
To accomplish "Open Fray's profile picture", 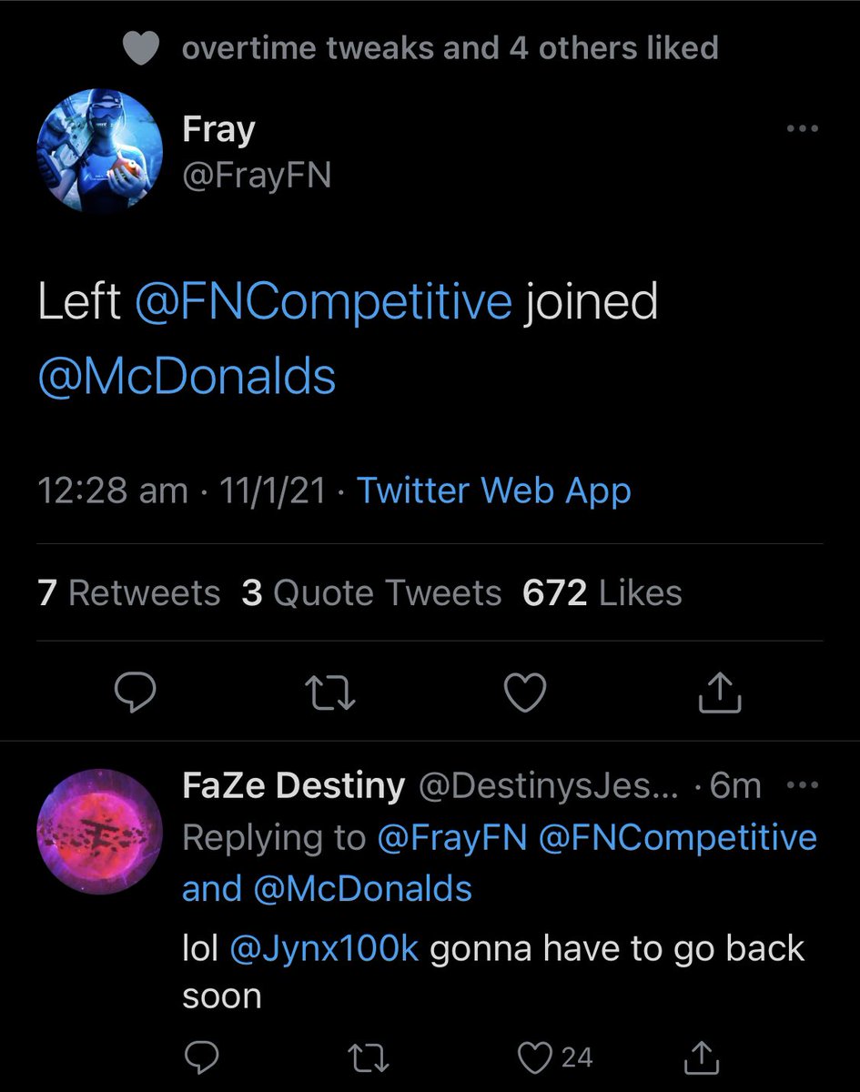I will 98,150.
